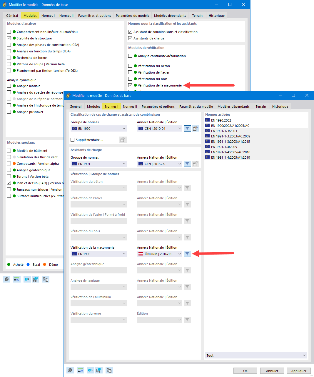This screenshot has height=377, width=314.
Task: Select EN 1990:2002 in Normes activées list
Action: (x=256, y=120)
